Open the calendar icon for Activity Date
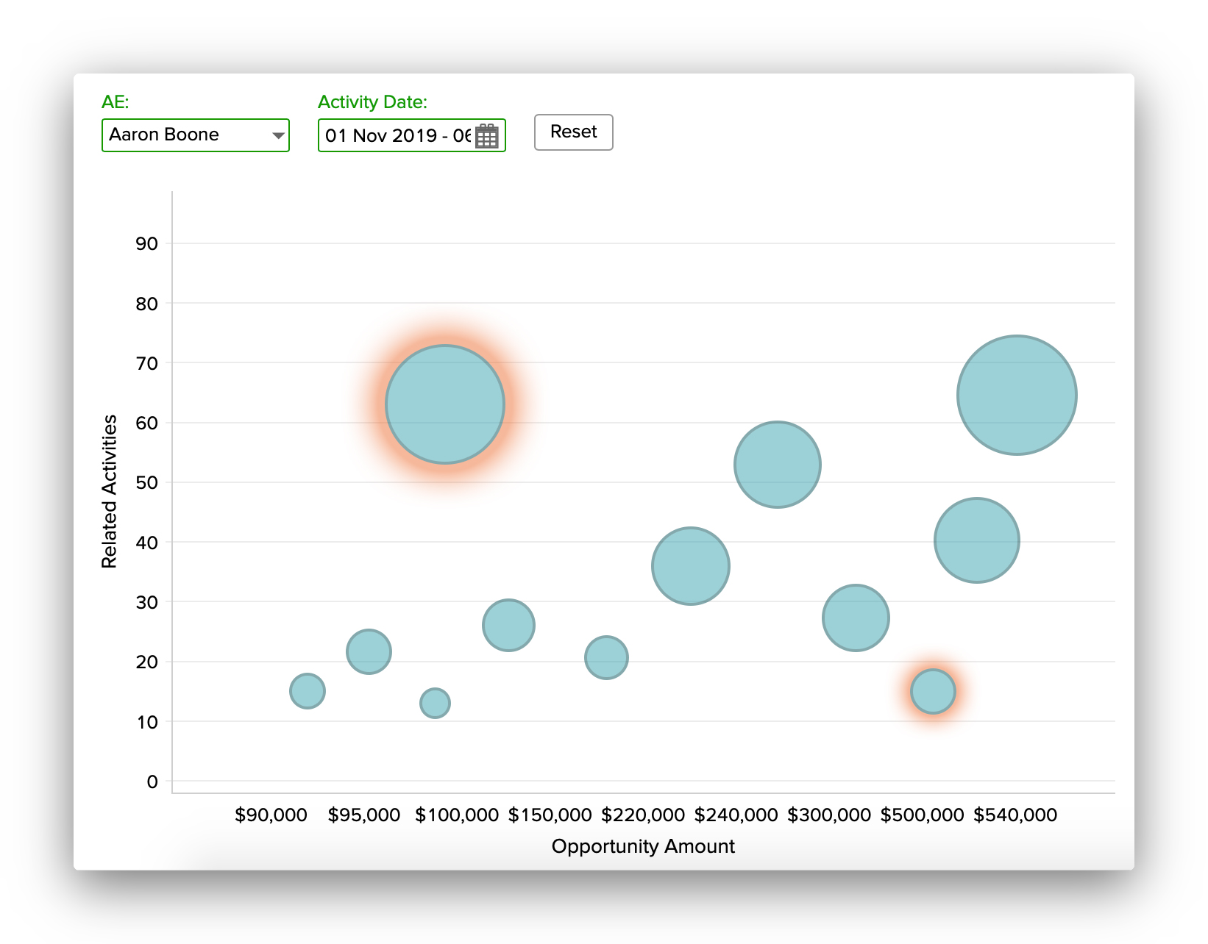 487,136
